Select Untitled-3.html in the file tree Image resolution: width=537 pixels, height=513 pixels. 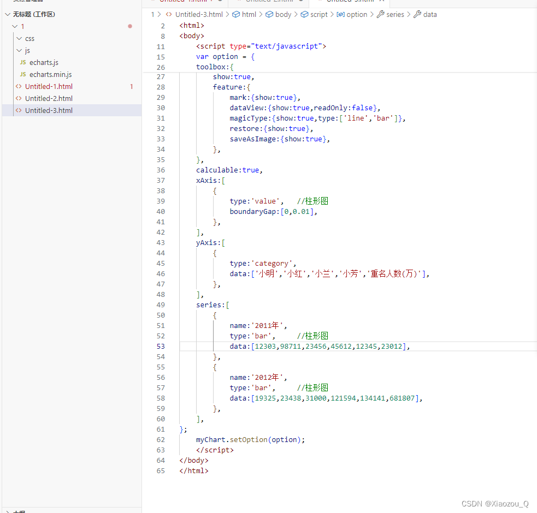click(x=49, y=110)
